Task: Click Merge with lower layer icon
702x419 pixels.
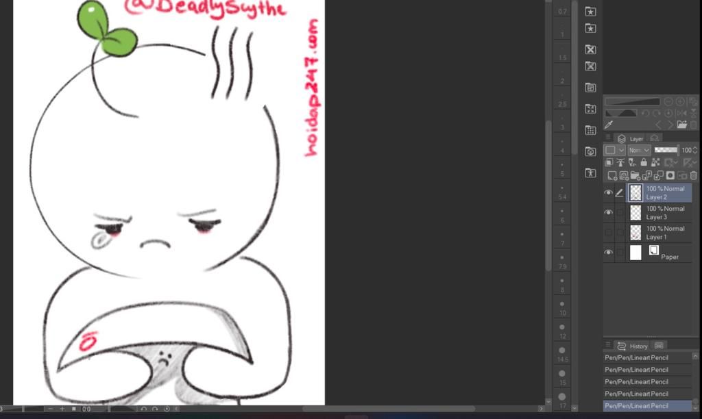Action: [659, 175]
